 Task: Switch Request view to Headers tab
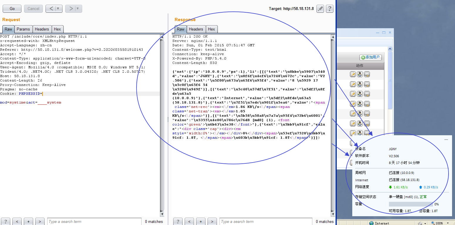[x=42, y=29]
